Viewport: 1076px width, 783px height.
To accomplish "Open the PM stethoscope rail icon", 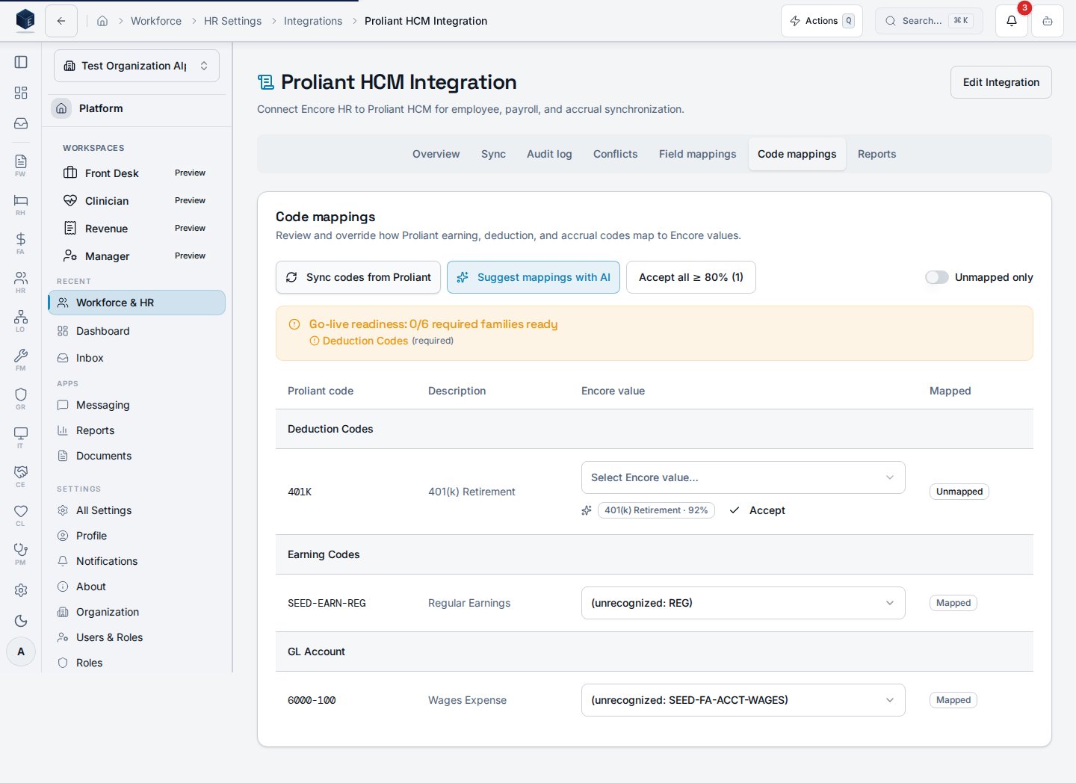I will pos(21,553).
